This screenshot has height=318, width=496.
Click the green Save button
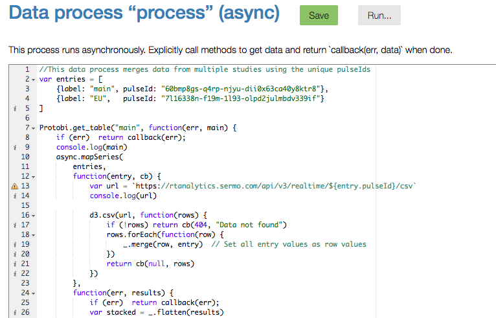point(319,15)
